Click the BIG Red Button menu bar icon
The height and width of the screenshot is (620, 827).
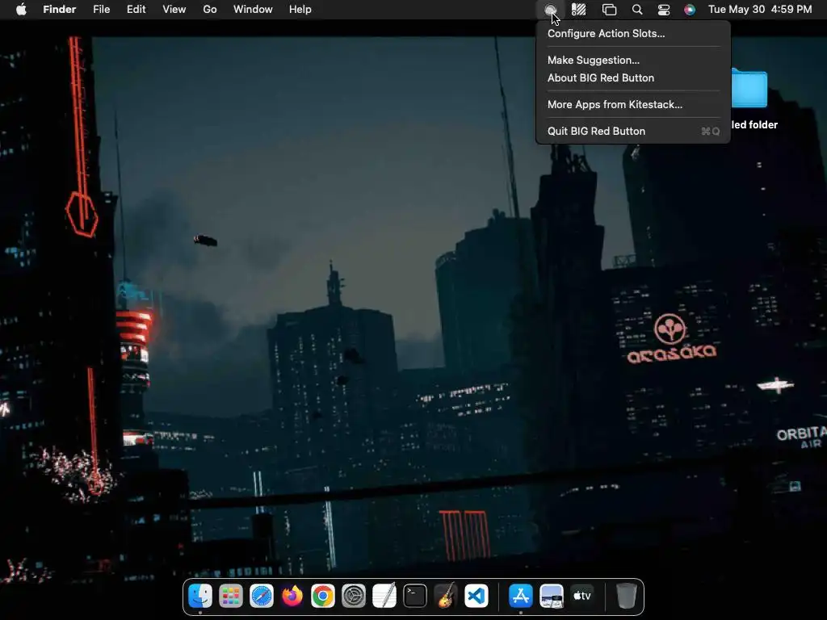(550, 10)
